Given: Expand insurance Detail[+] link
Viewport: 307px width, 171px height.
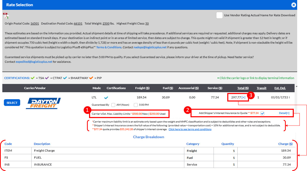Looking at the screenshot, I should tap(284, 113).
